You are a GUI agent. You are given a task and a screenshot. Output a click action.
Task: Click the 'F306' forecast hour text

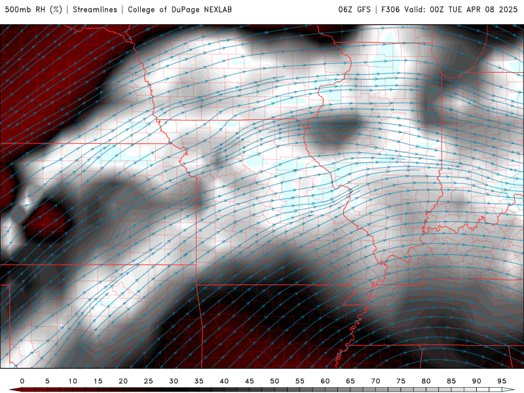390,9
